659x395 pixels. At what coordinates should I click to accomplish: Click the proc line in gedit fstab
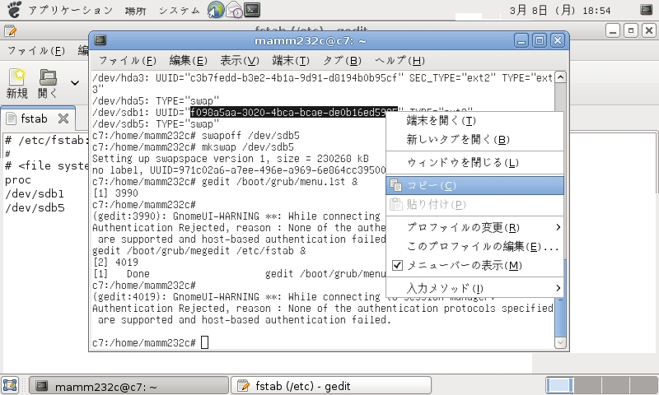coord(18,180)
